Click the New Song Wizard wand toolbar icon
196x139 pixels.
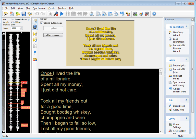coord(6,14)
